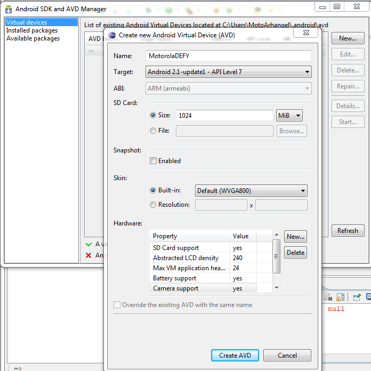Click the Name field containing MotorolaDEFY
This screenshot has width=371, height=371.
pyautogui.click(x=229, y=56)
